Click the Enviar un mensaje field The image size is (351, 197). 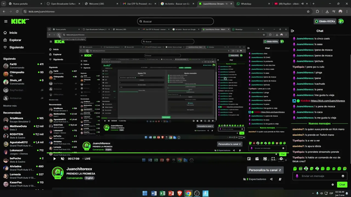tap(320, 176)
